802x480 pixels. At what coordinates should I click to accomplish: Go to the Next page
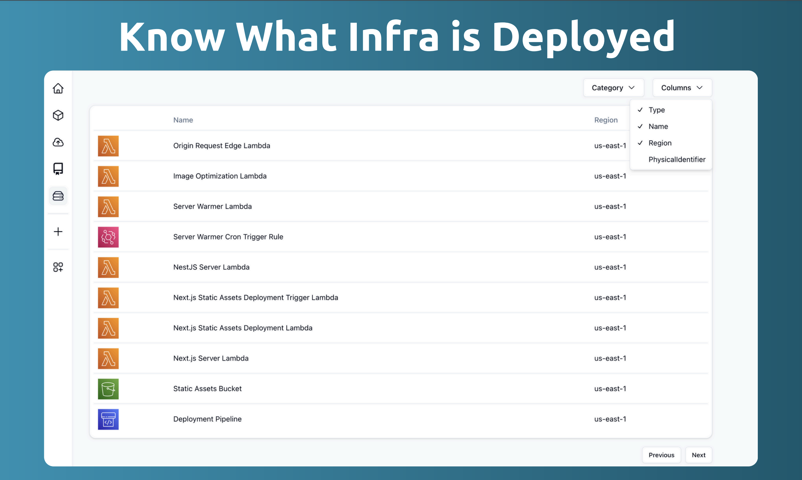(x=698, y=455)
